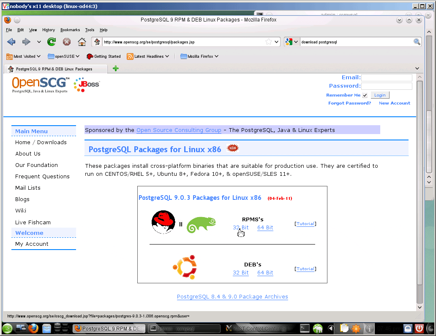Image resolution: width=436 pixels, height=336 pixels.
Task: Open the Edit menu
Action: point(21,30)
